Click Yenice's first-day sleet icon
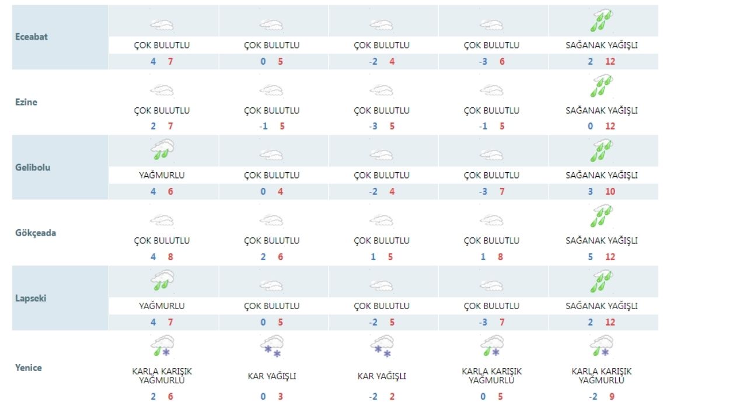The image size is (747, 420). (162, 346)
